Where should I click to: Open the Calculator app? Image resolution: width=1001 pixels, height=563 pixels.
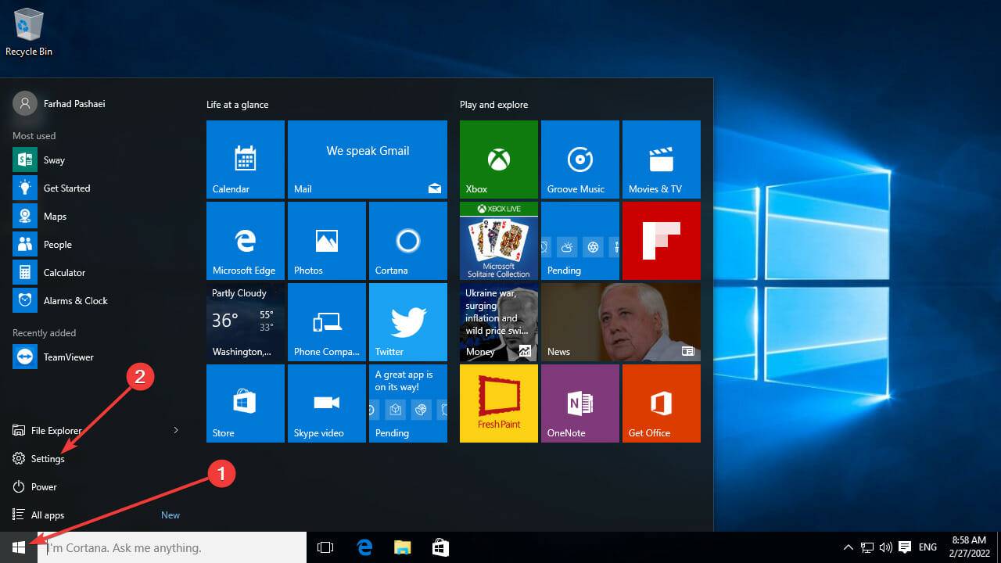63,272
